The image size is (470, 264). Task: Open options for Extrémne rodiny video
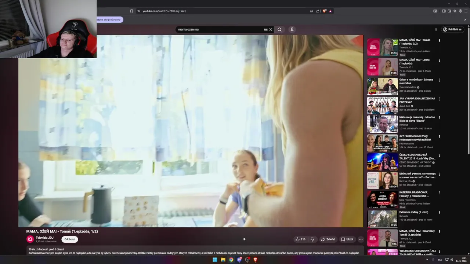[x=439, y=213]
